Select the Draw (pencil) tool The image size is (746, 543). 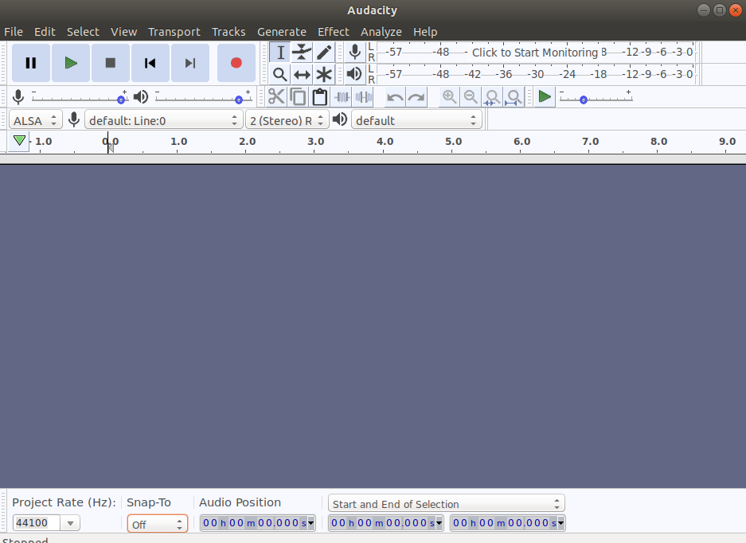323,52
